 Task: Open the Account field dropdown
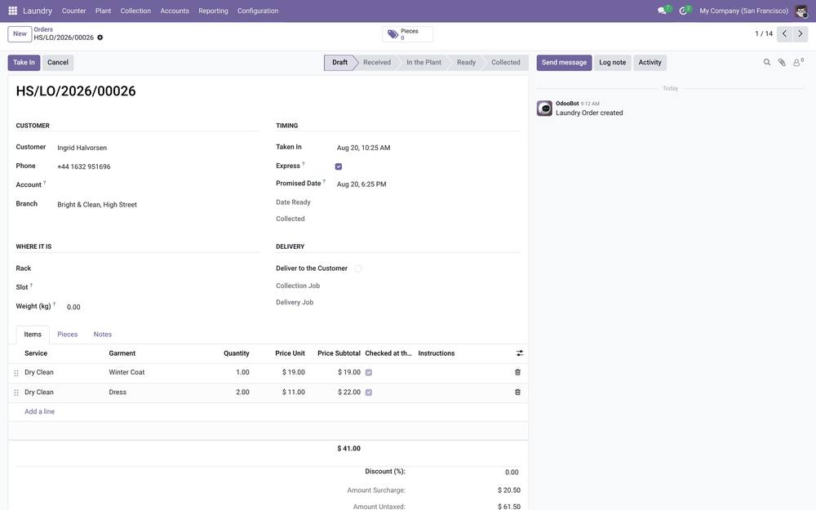click(158, 184)
